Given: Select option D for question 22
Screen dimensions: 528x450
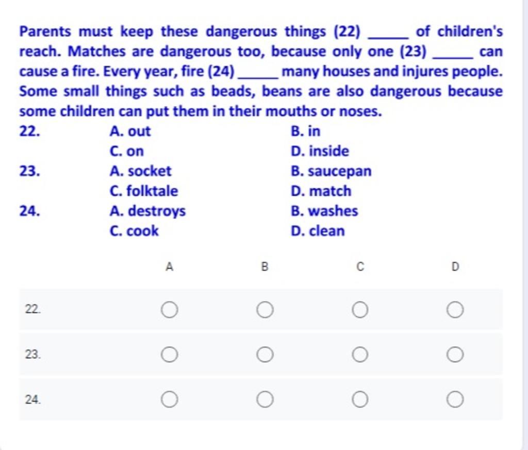Looking at the screenshot, I should 455,310.
